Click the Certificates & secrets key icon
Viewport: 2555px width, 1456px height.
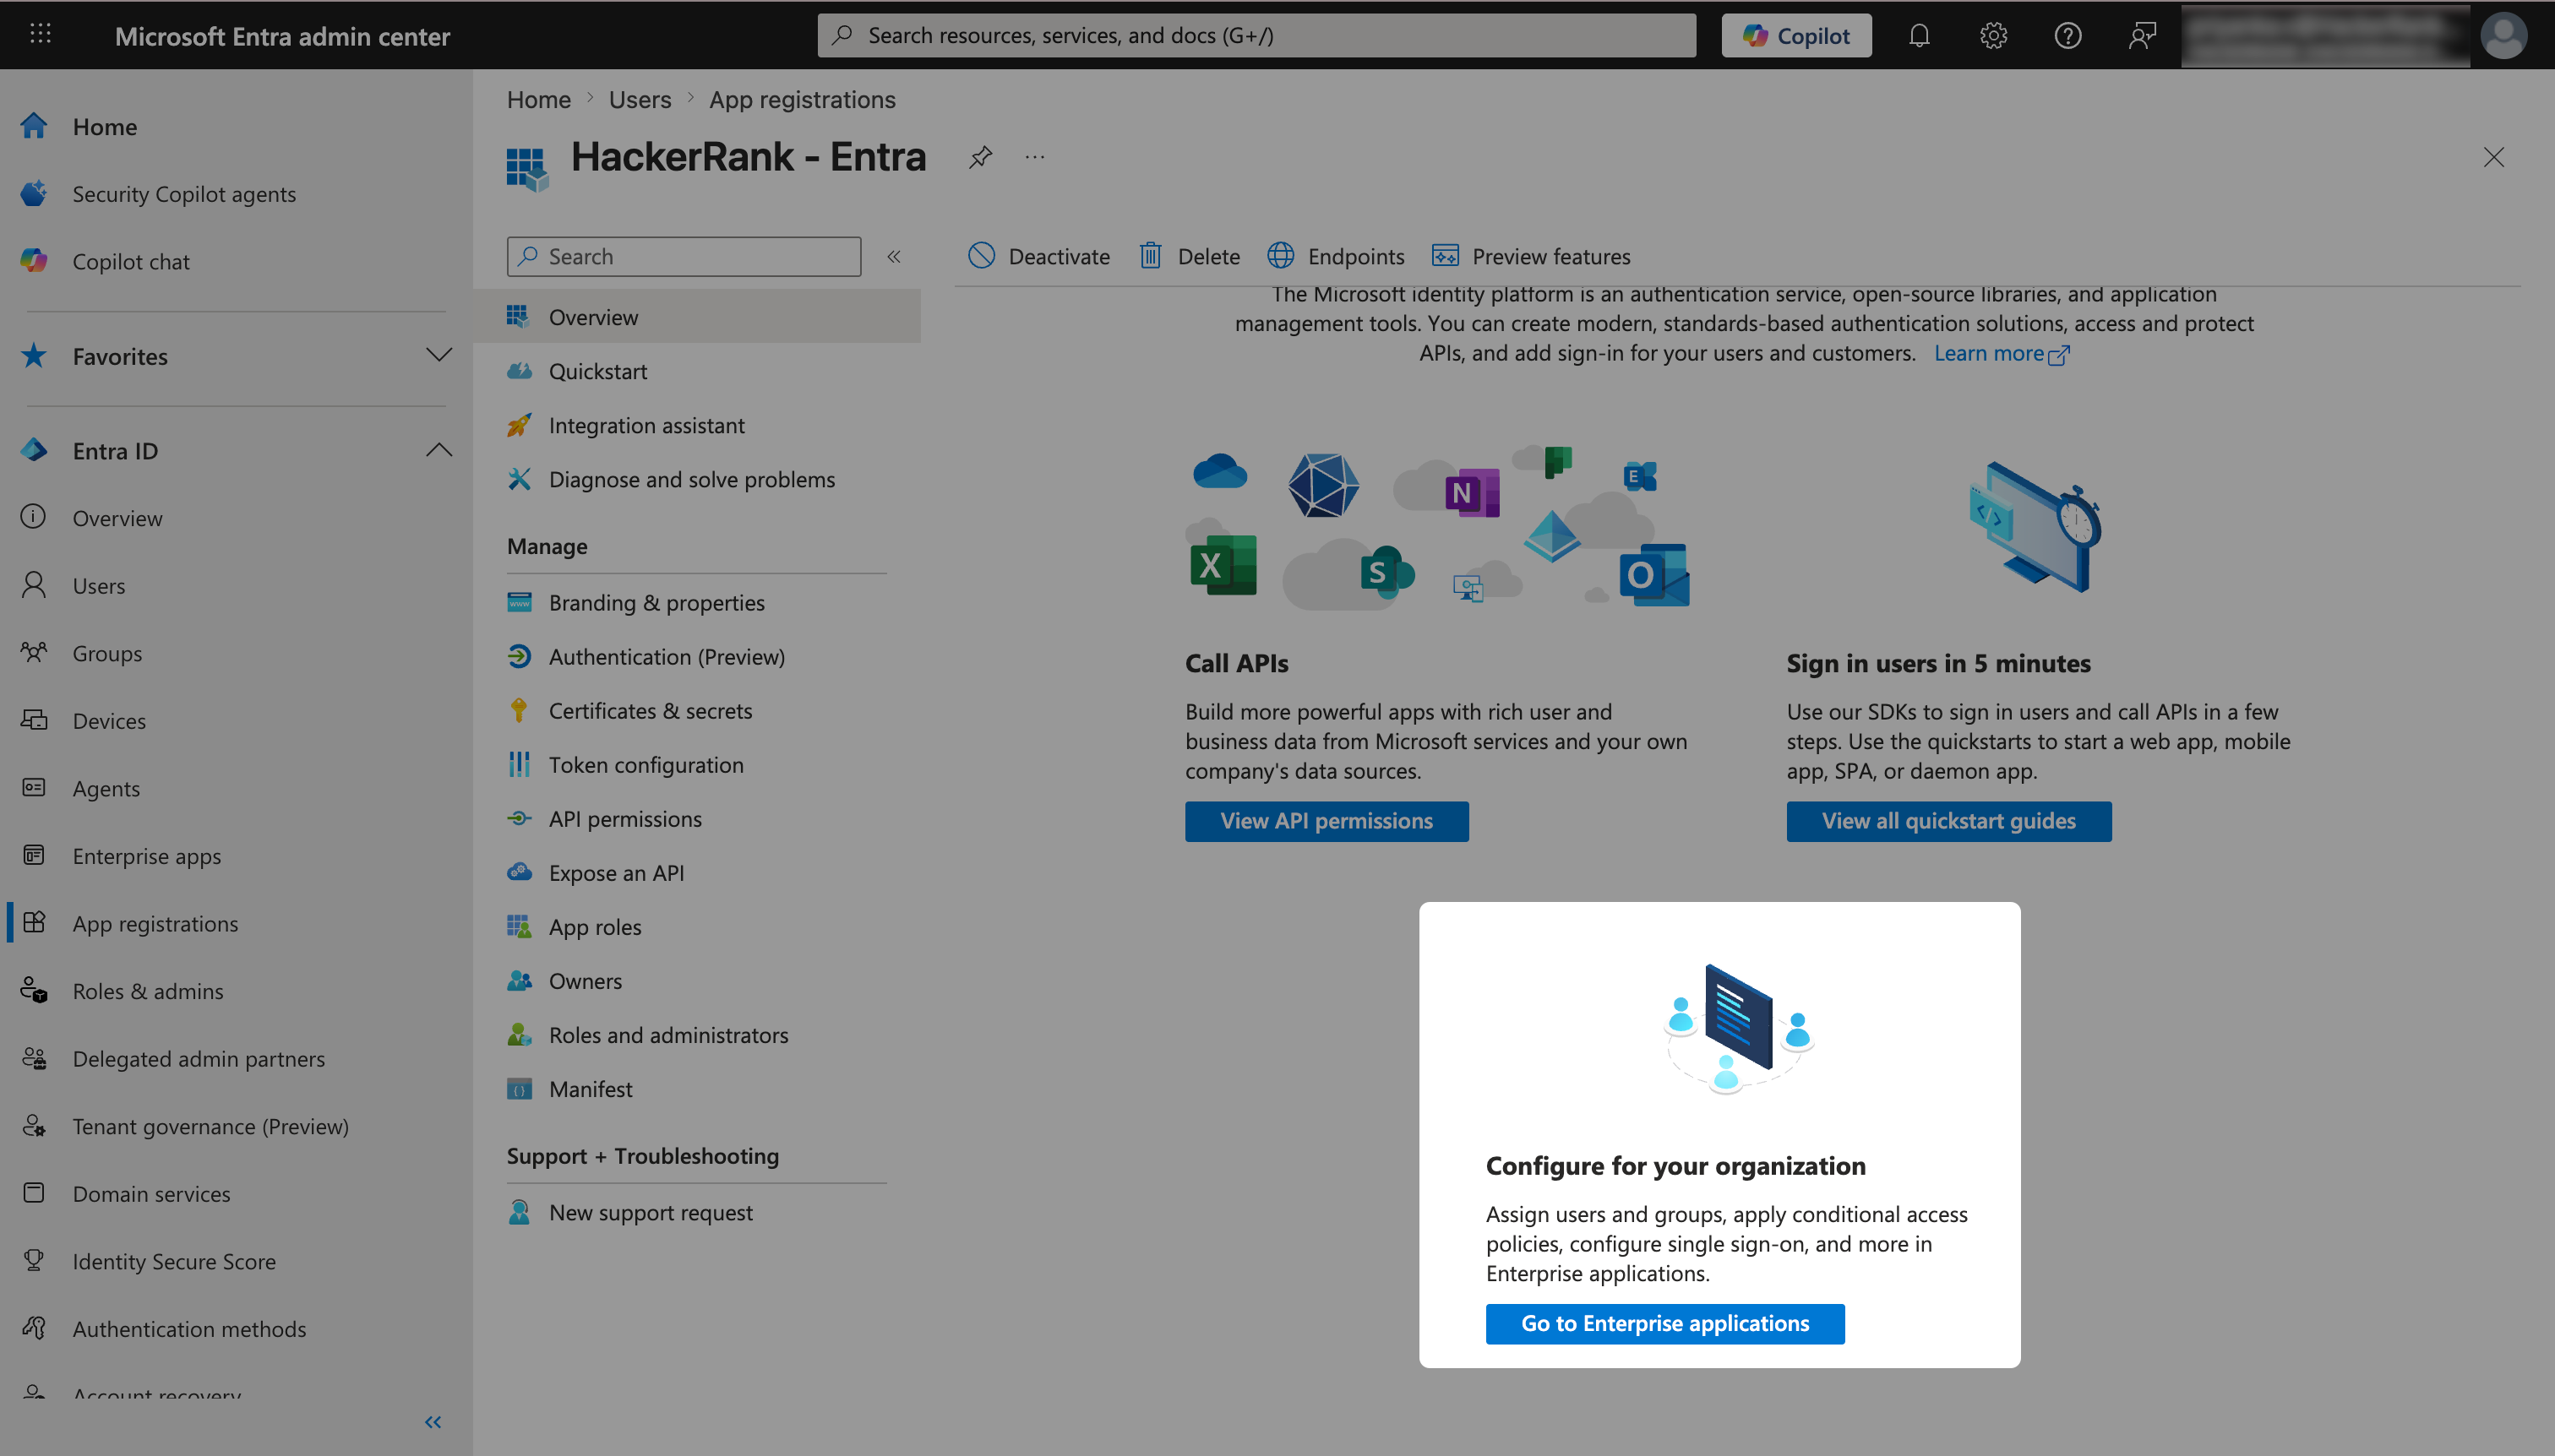tap(520, 710)
